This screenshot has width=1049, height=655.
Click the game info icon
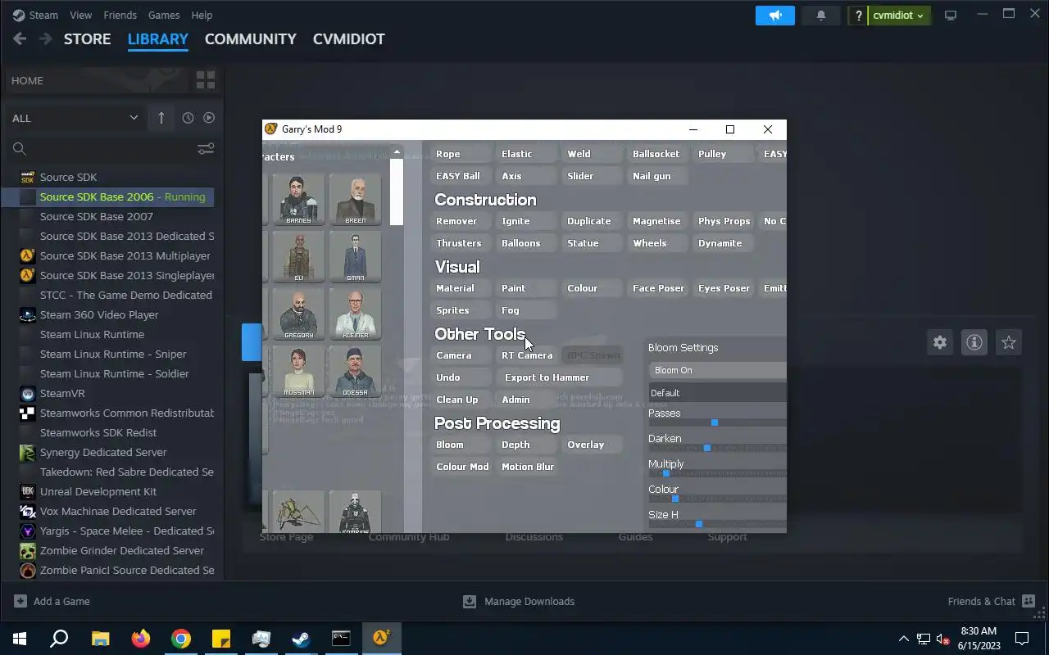[974, 342]
